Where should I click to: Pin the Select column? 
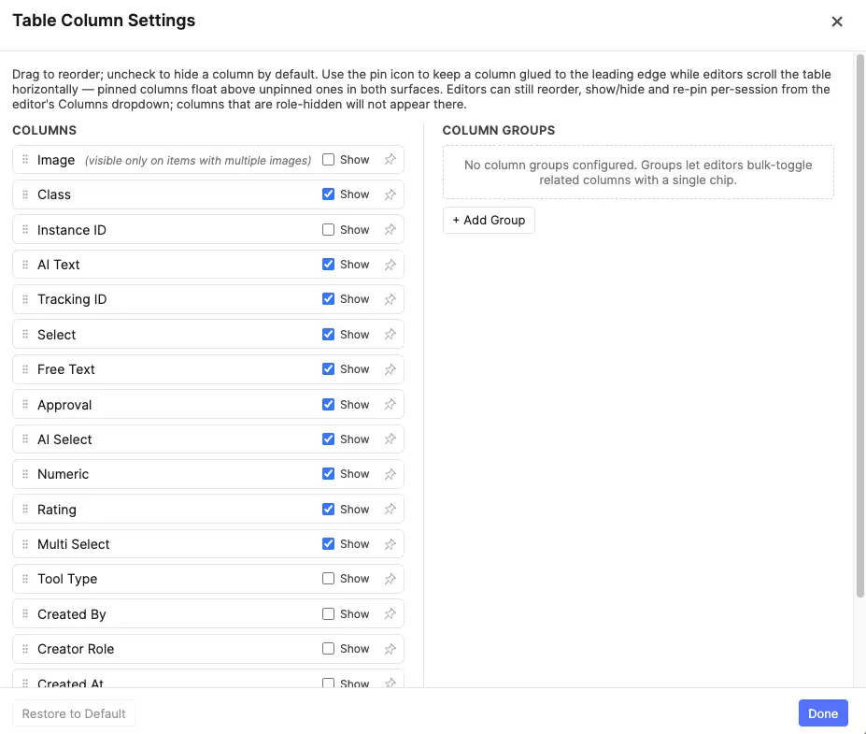(390, 335)
